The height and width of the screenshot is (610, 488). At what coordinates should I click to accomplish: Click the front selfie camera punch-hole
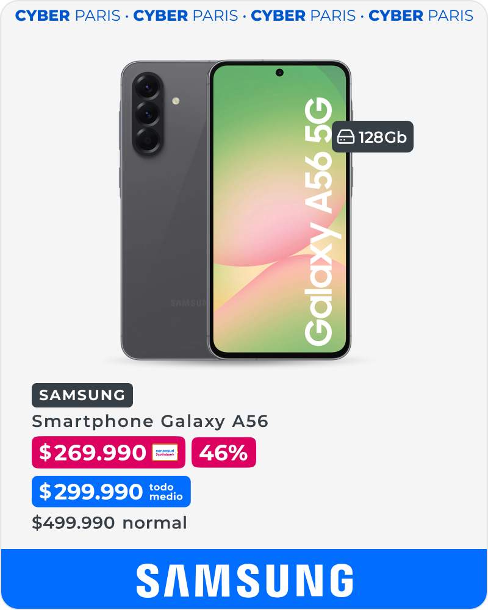coord(279,73)
